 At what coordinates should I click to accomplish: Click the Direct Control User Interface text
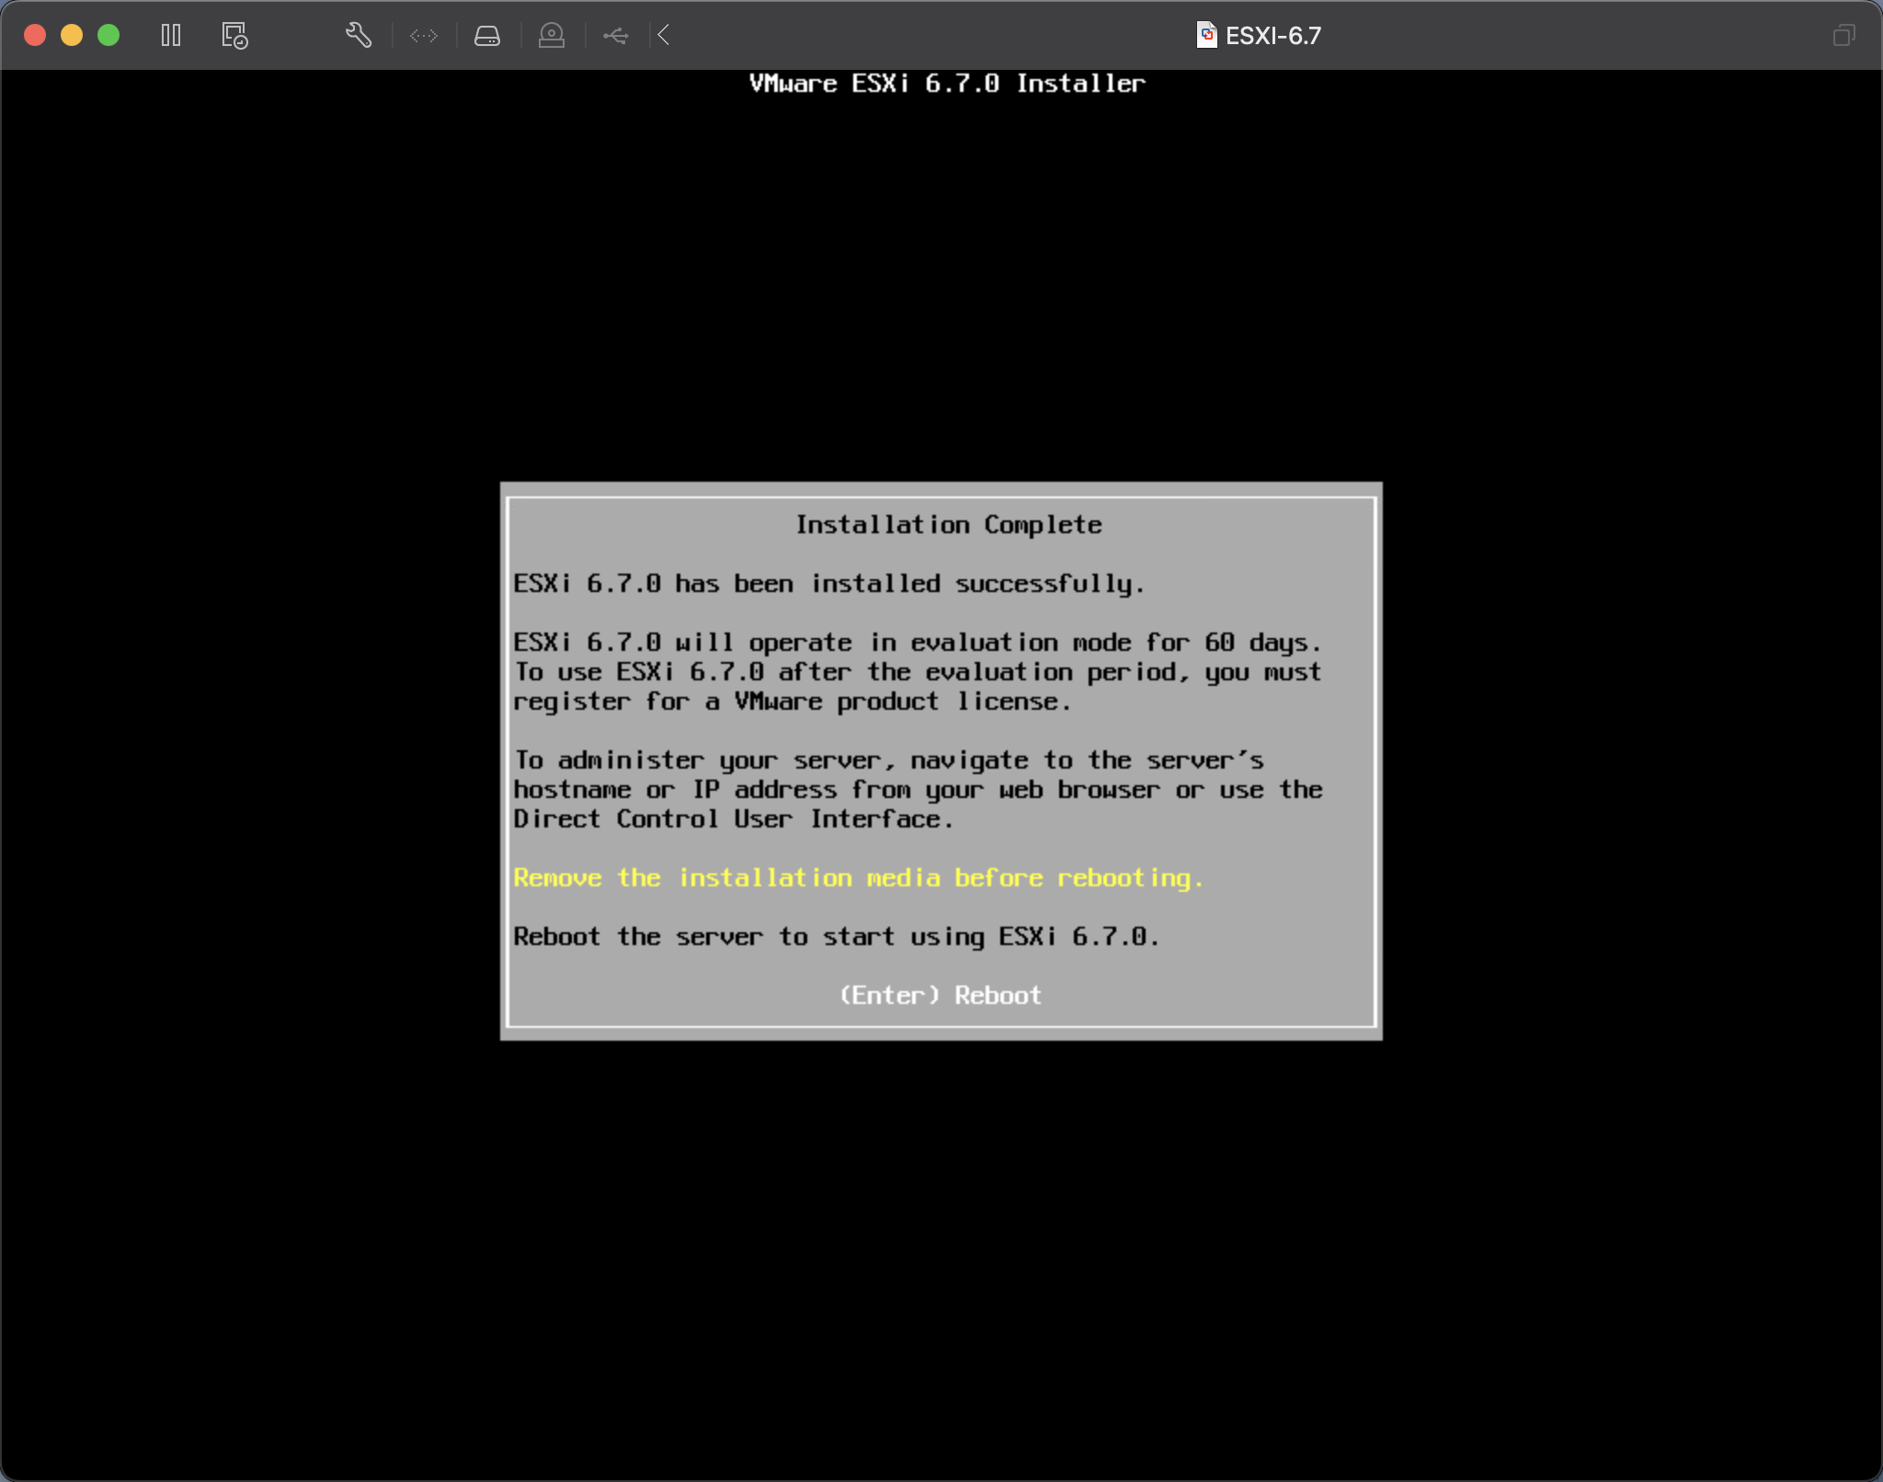733,819
